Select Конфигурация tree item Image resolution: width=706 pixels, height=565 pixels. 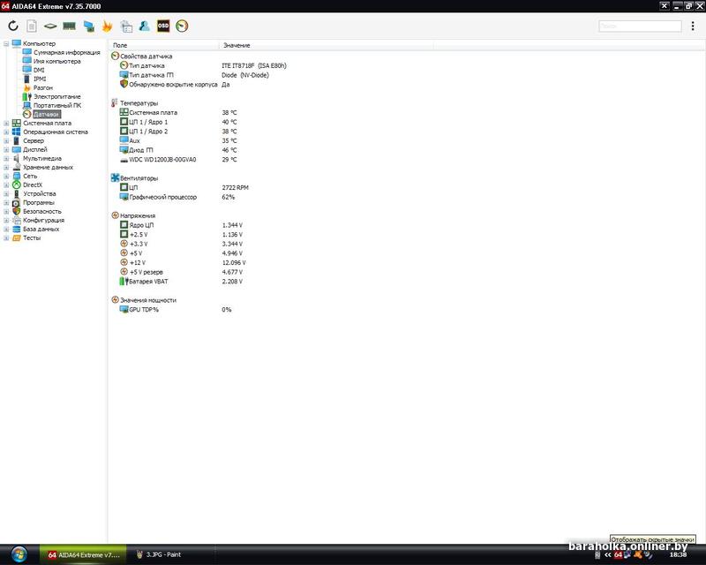point(43,221)
